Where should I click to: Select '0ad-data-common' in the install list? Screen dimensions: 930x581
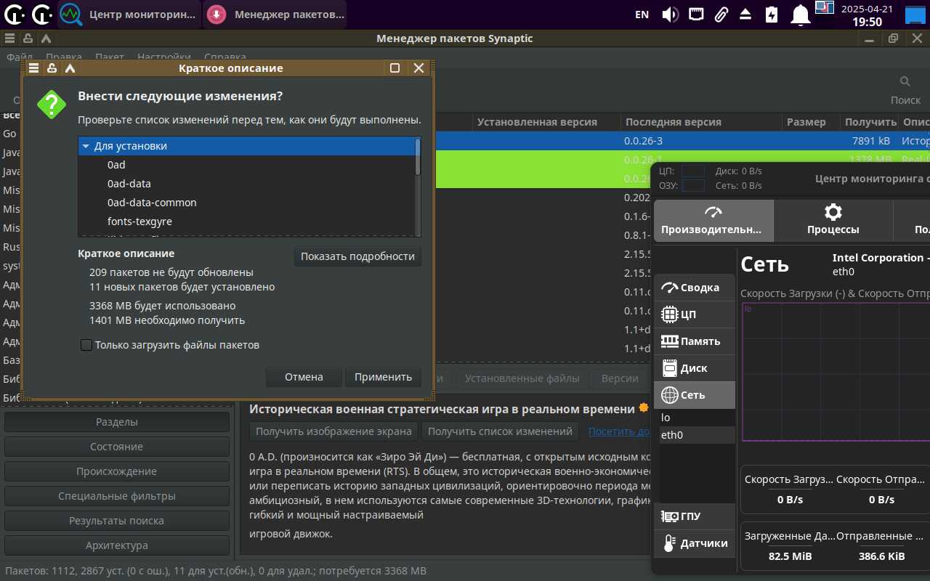pos(152,203)
